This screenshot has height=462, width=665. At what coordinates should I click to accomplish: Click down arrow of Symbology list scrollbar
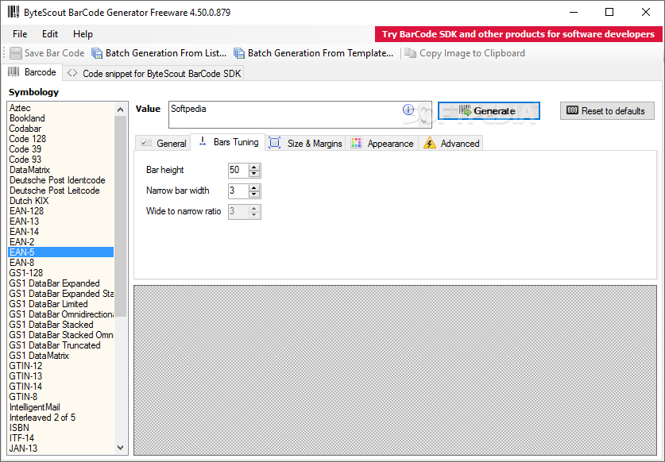(x=121, y=448)
